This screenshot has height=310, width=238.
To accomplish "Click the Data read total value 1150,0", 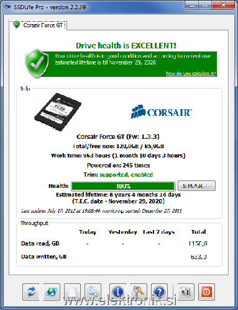I will coord(198,244).
